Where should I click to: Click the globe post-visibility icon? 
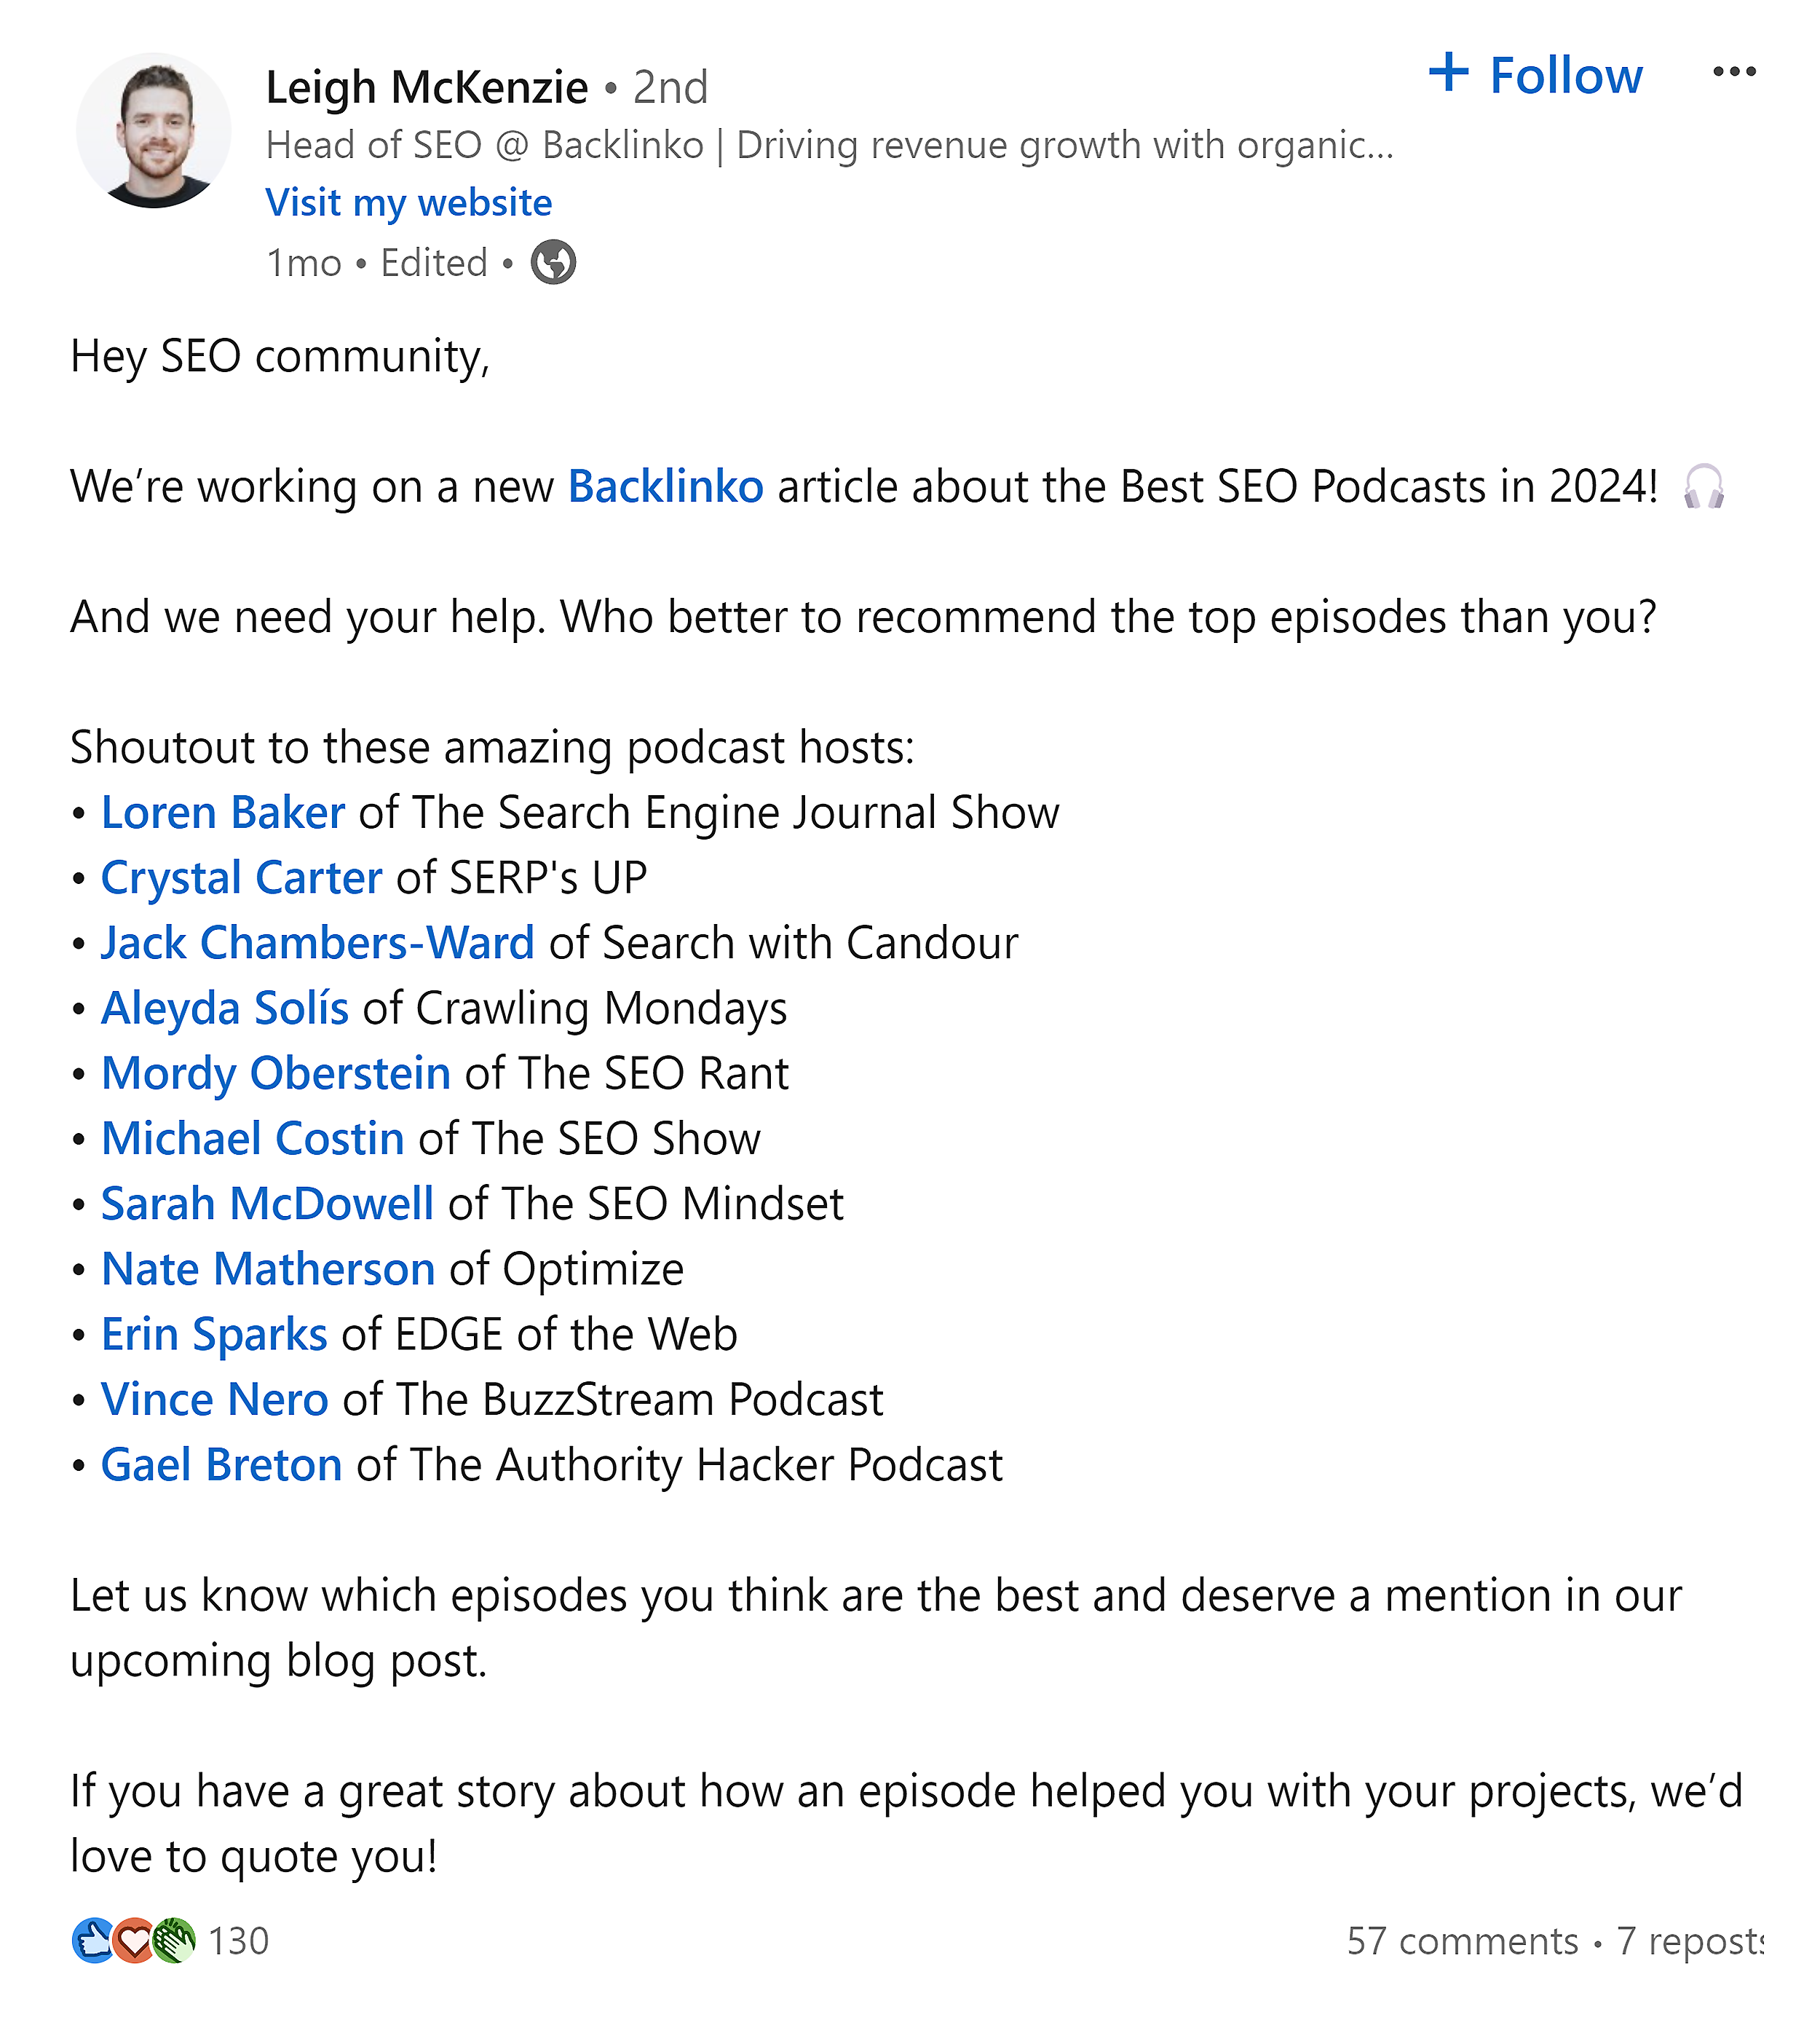coord(553,263)
